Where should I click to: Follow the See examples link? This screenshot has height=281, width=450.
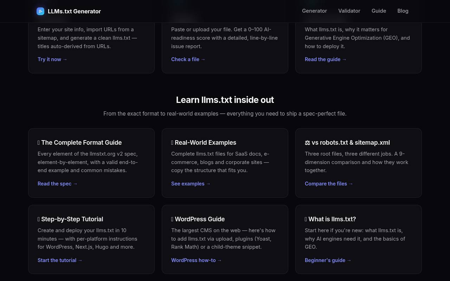coord(191,184)
